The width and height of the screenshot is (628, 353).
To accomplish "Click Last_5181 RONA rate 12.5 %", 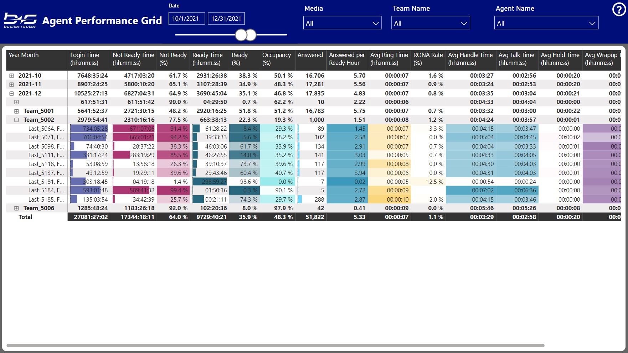I will pos(435,182).
